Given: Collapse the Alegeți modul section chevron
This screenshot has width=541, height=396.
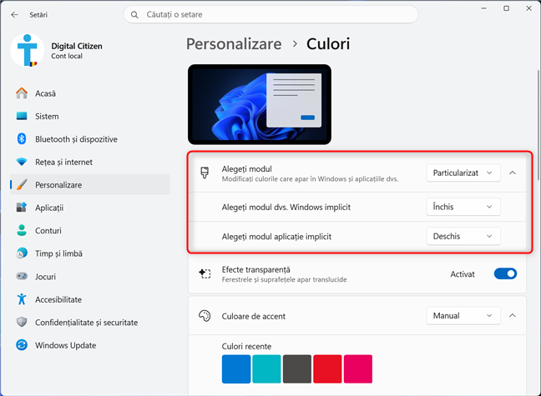Looking at the screenshot, I should pyautogui.click(x=513, y=173).
